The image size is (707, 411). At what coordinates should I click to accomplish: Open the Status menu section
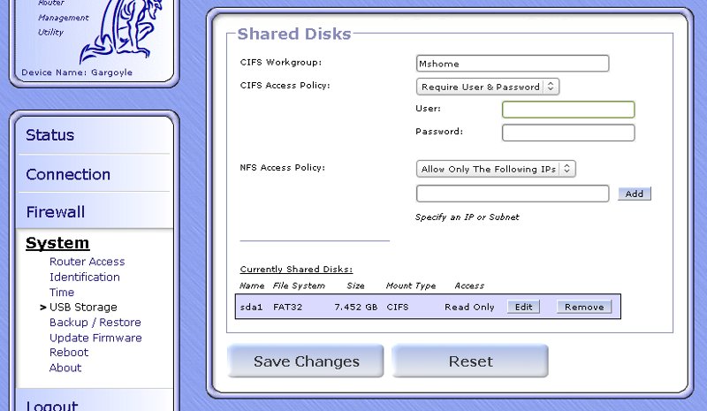click(49, 135)
